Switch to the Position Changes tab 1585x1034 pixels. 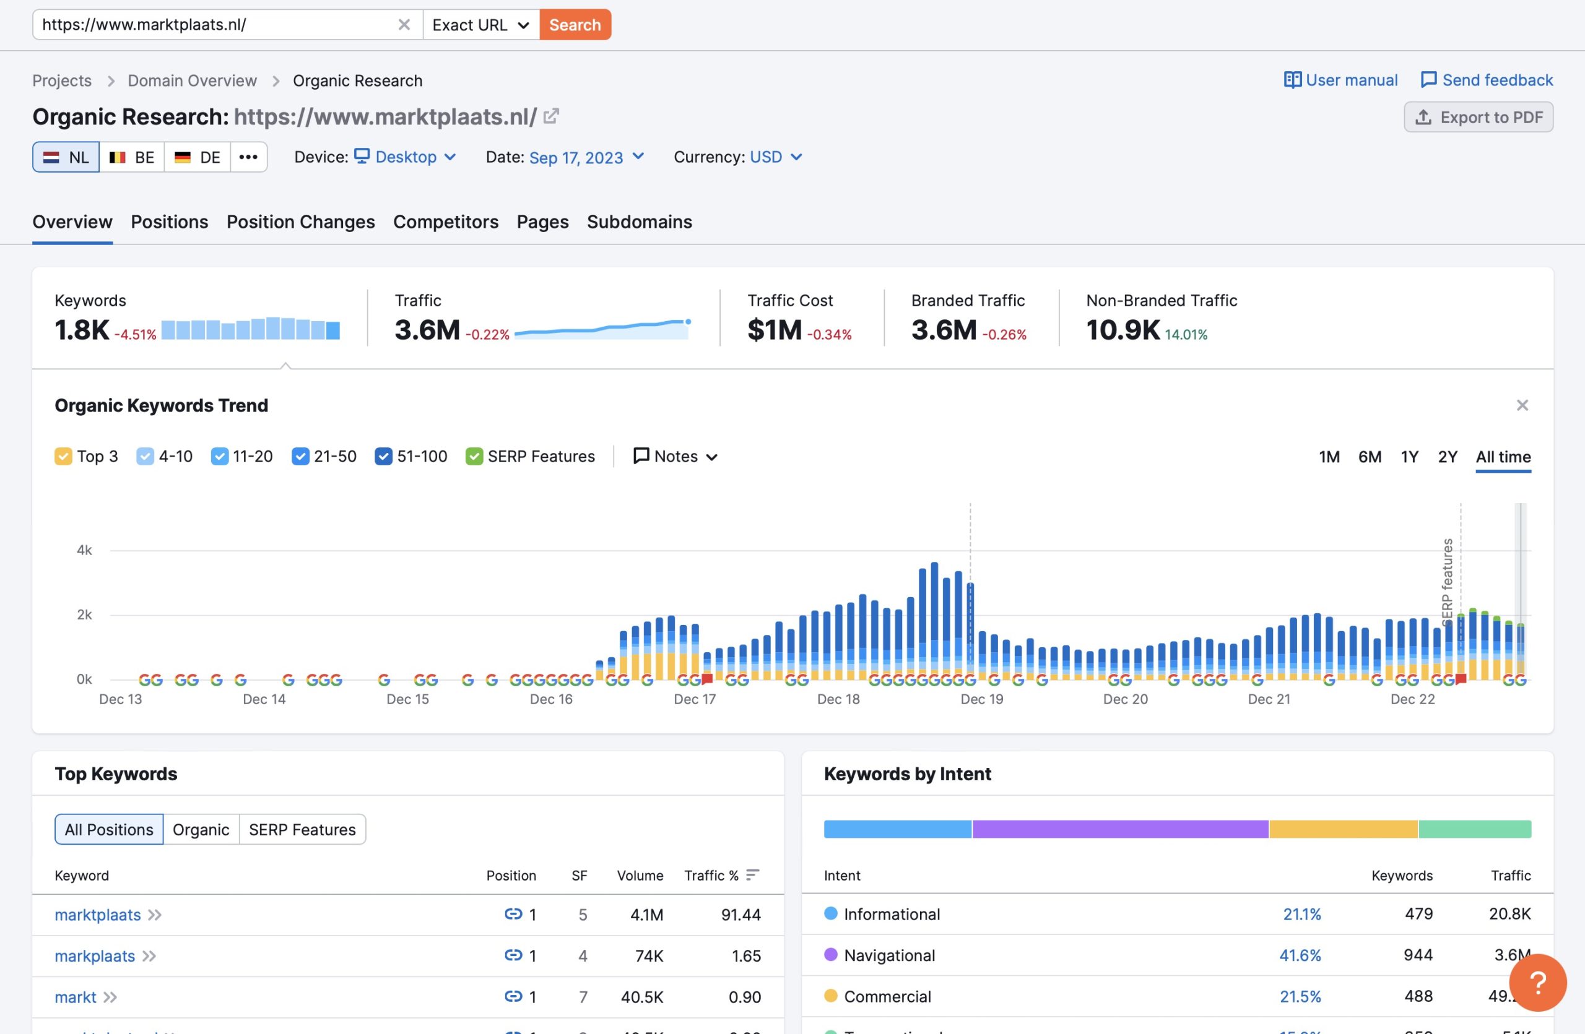click(x=301, y=222)
